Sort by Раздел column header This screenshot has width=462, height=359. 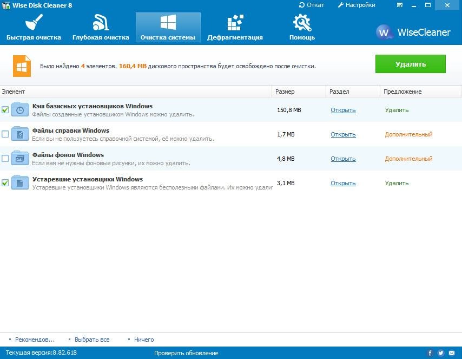353,92
